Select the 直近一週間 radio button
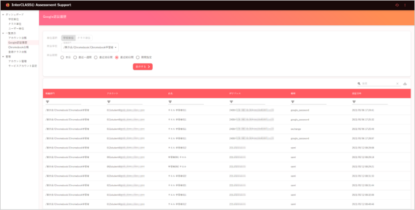The height and width of the screenshot is (210, 415). click(75, 58)
